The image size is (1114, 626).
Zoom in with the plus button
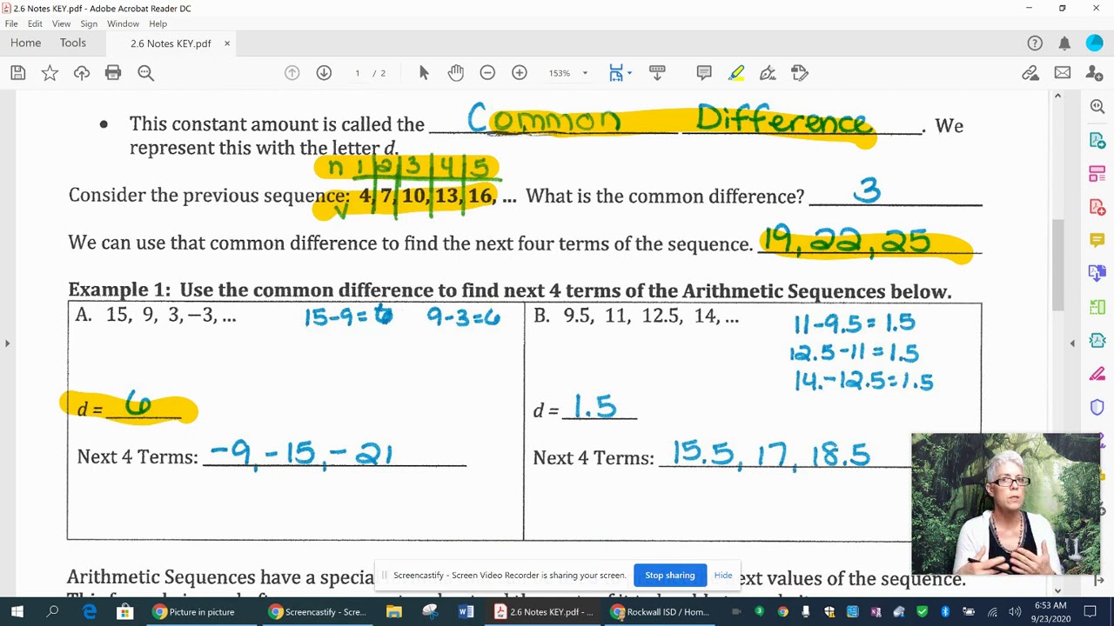pos(520,73)
